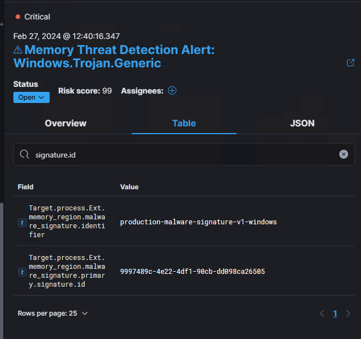The width and height of the screenshot is (361, 339).
Task: Click the warning triangle icon in the alert title
Action: [x=18, y=50]
